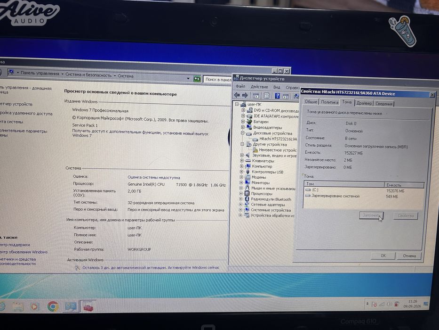
Task: Open the Файл menu in Device Manager
Action: click(x=240, y=86)
